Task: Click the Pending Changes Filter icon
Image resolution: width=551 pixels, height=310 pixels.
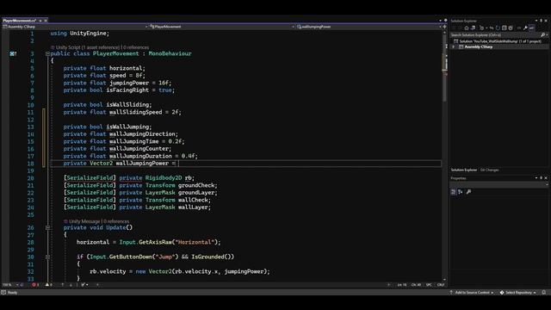Action: pyautogui.click(x=482, y=28)
